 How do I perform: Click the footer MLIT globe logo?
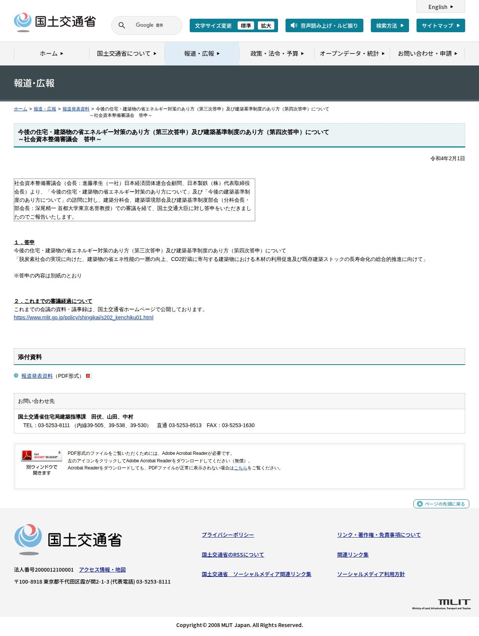[28, 539]
